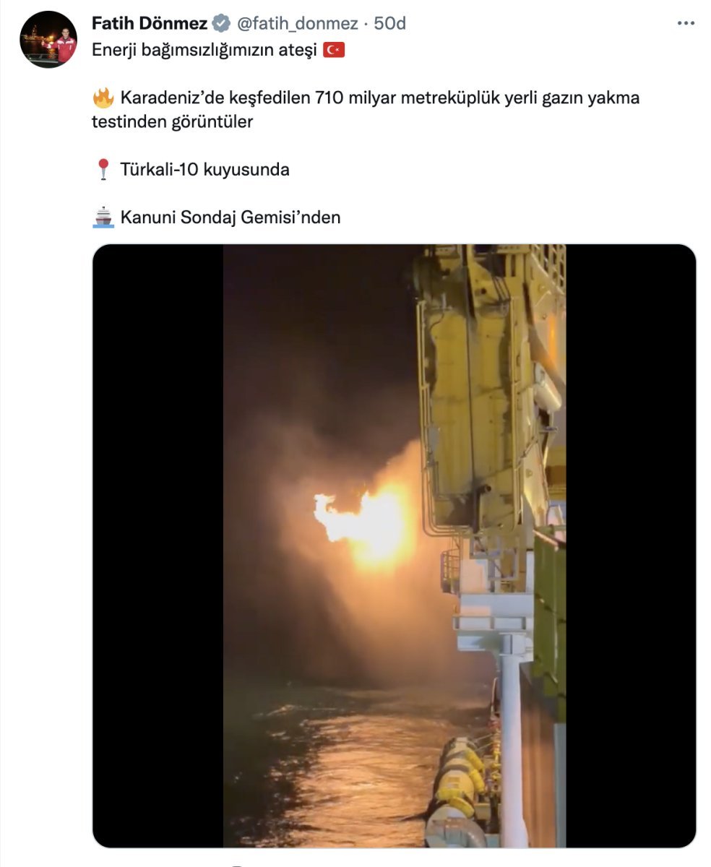Click the video's left black letterbox bar

pyautogui.click(x=158, y=545)
